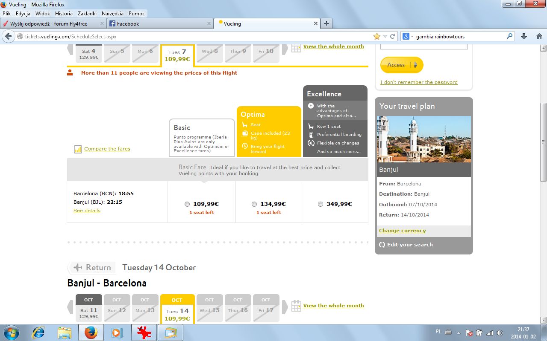The width and height of the screenshot is (547, 341).
Task: Click the Firefox back navigation arrow
Action: pos(8,36)
